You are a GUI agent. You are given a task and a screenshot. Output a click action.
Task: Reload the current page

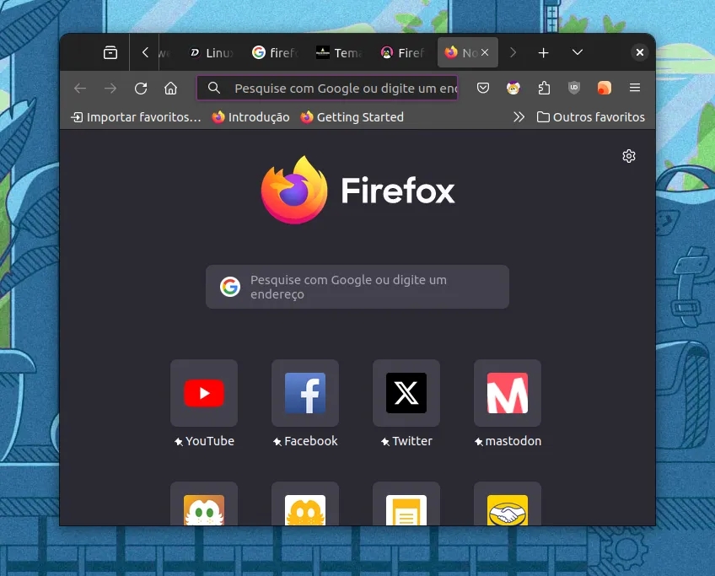141,88
